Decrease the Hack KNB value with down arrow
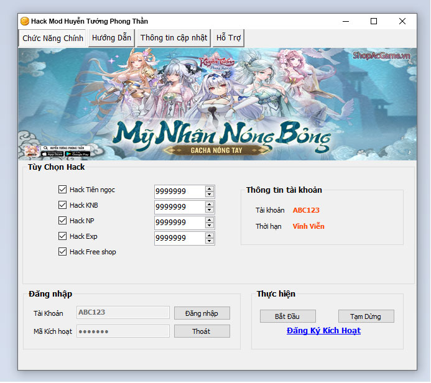 pos(210,210)
